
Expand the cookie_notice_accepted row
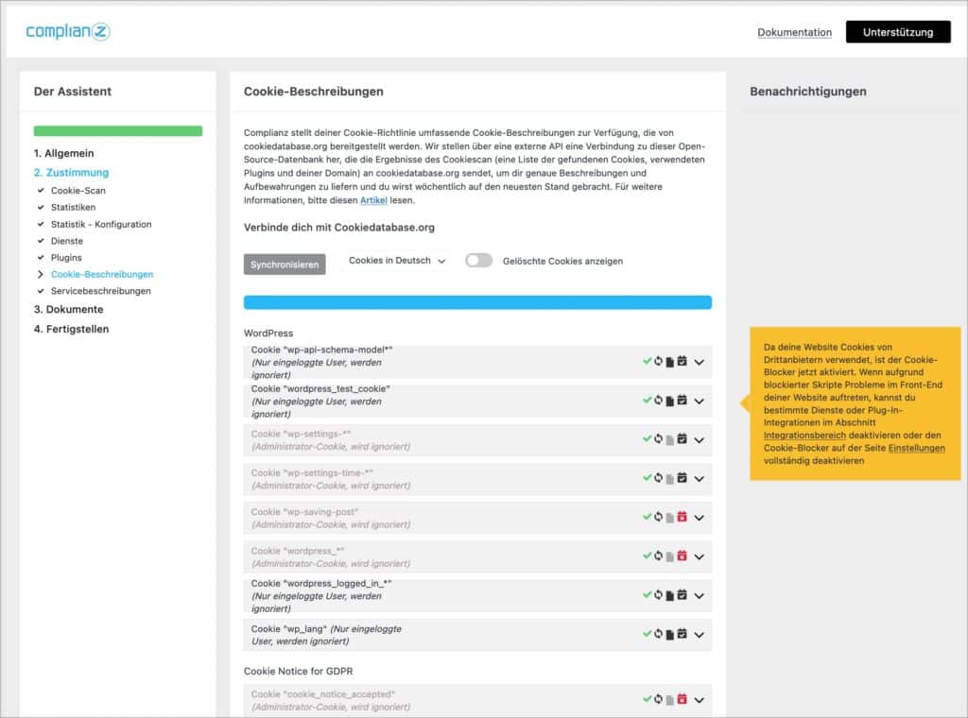[x=699, y=700]
